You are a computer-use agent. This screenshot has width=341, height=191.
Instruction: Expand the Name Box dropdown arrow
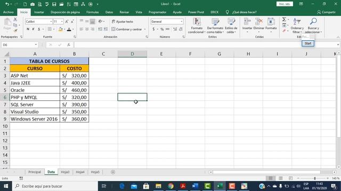pos(36,45)
